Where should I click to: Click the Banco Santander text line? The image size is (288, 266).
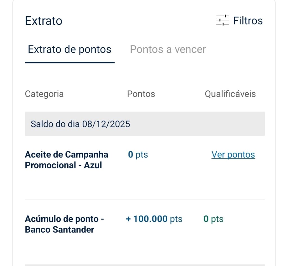(x=60, y=230)
